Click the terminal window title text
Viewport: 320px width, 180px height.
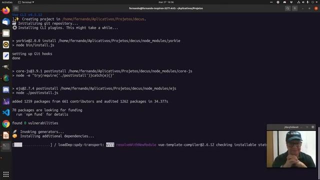click(x=166, y=8)
